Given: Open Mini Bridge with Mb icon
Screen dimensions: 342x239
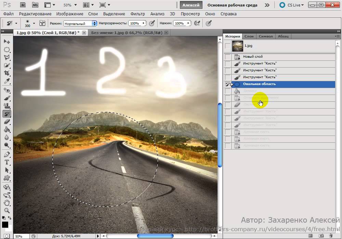Looking at the screenshot, I should pyautogui.click(x=35, y=5).
